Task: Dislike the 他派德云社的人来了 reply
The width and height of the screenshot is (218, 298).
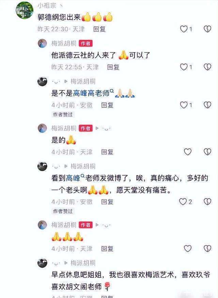Action: coord(207,67)
